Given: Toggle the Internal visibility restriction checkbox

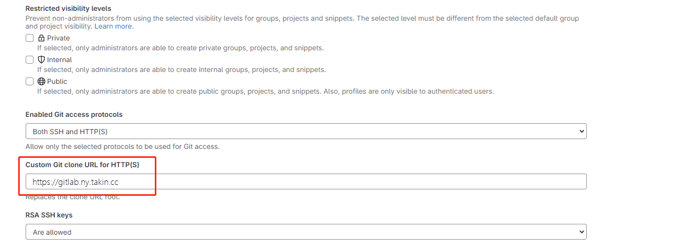Looking at the screenshot, I should coord(30,60).
